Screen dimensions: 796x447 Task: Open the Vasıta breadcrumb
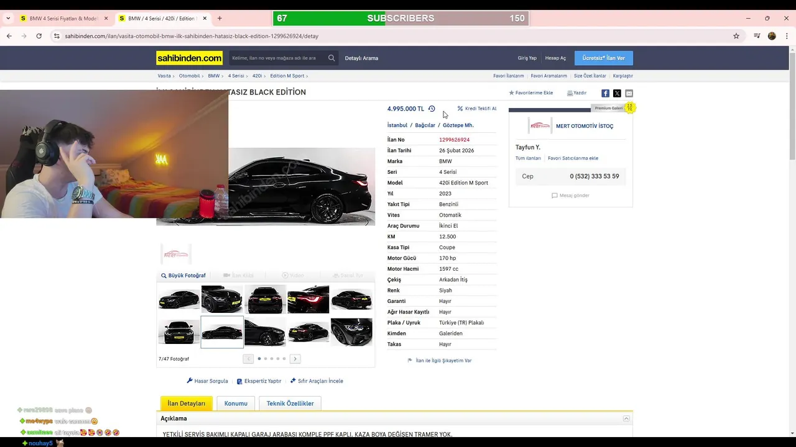[164, 76]
